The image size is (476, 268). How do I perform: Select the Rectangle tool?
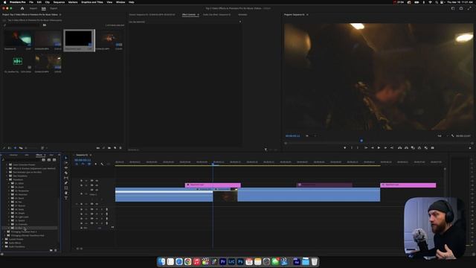(x=66, y=188)
